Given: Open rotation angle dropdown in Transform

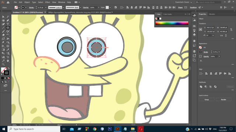Looking at the screenshot, I should pos(213,36).
